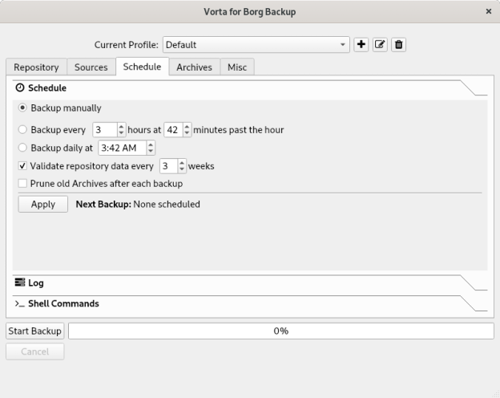Enable Prune old Archives after each backup
The height and width of the screenshot is (398, 500).
point(22,184)
